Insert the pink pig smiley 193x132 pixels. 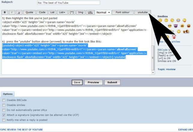pyautogui.click(x=173, y=37)
